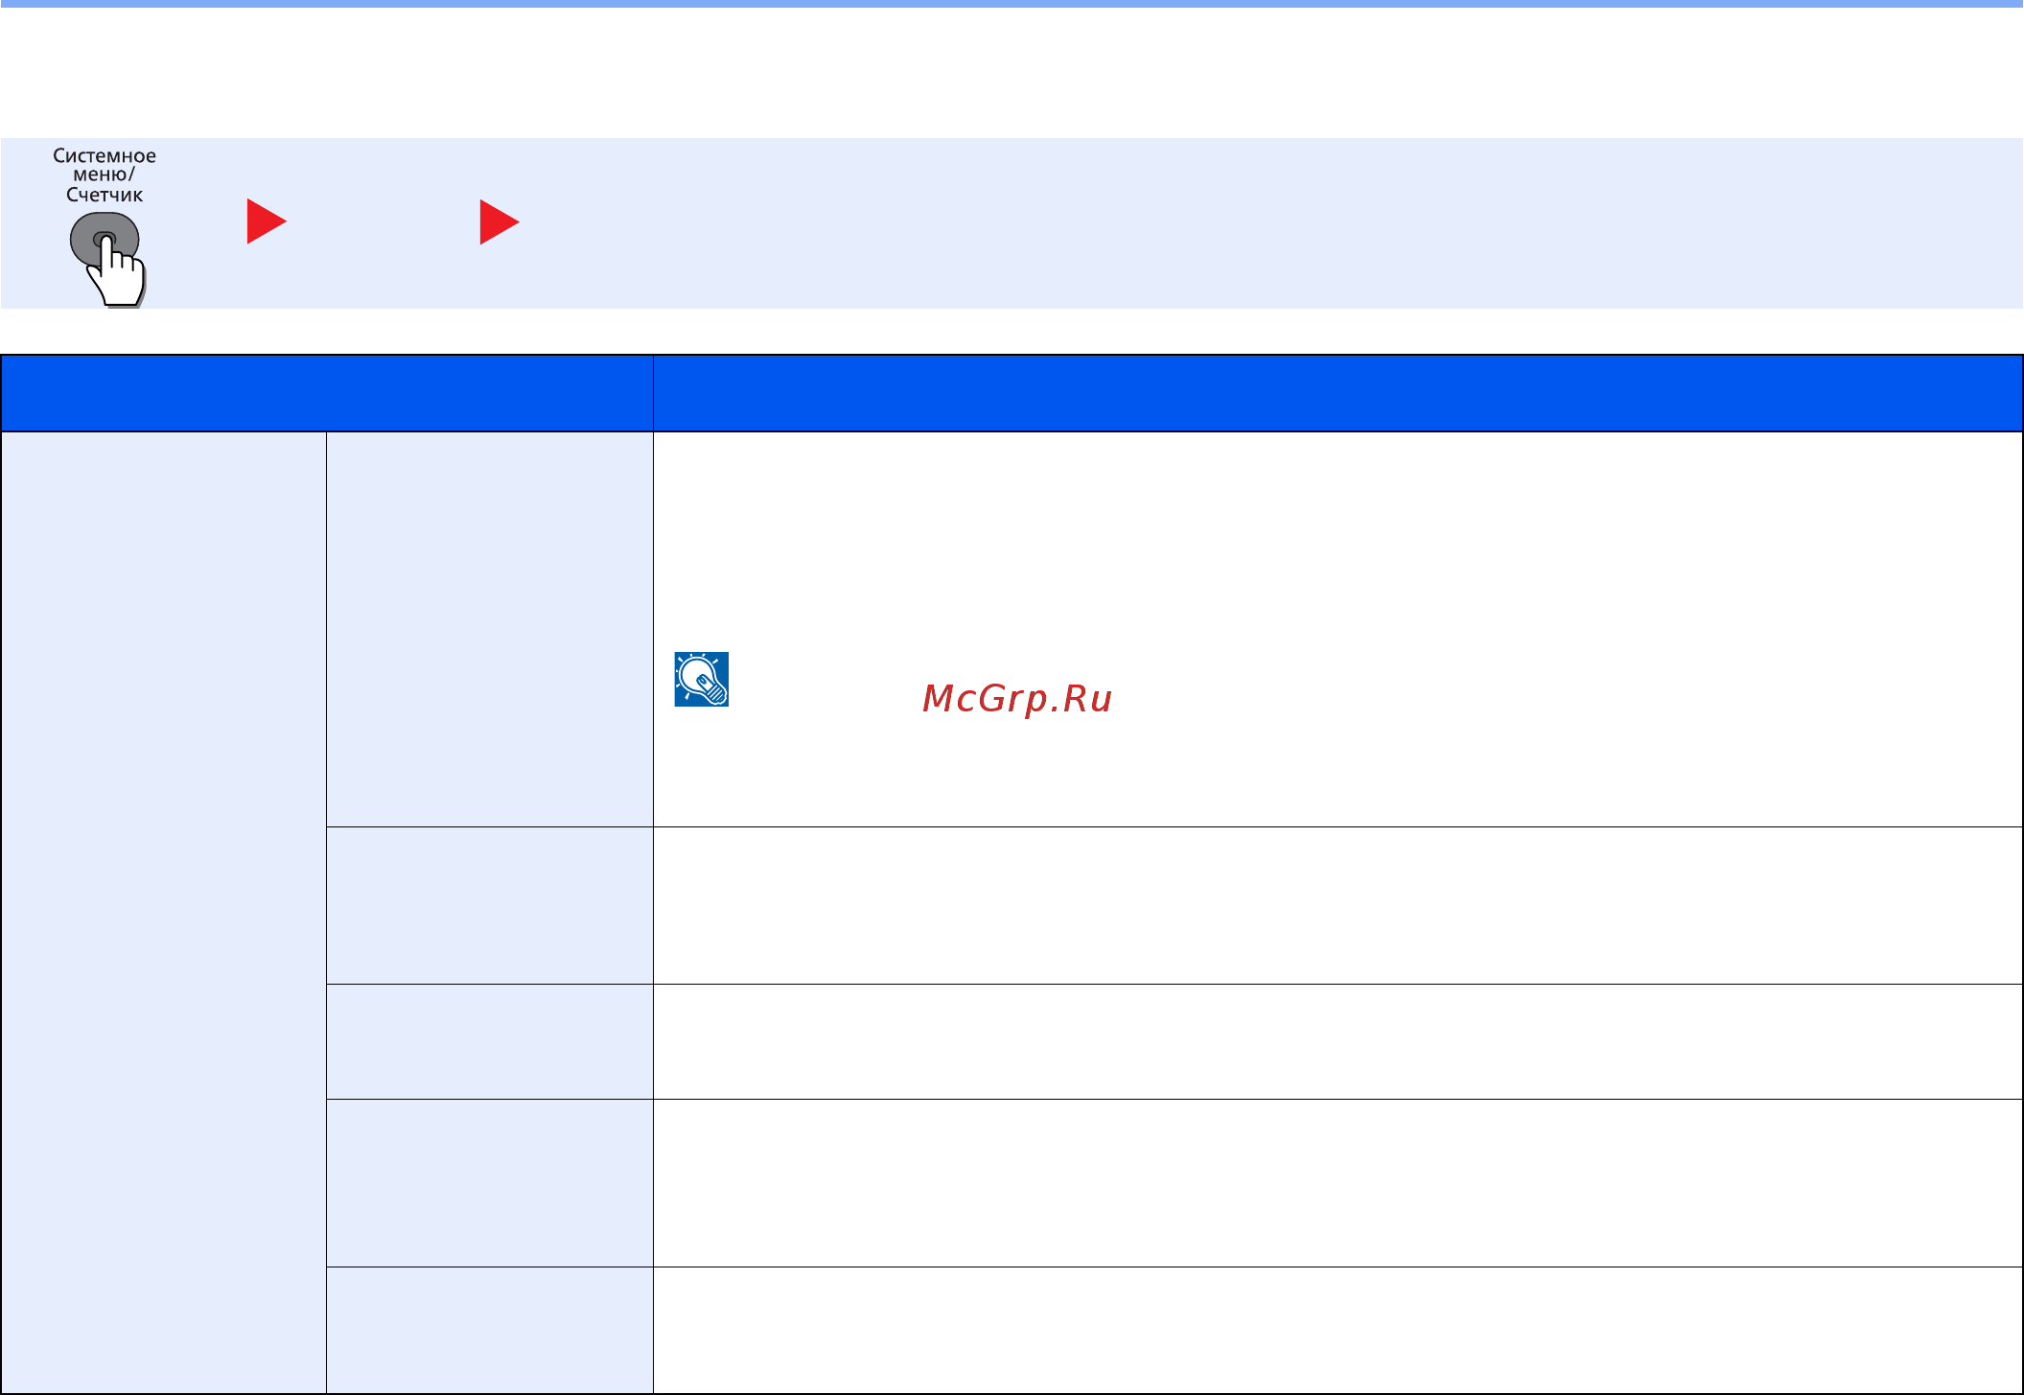
Task: Select the last row's light-blue middle cell
Action: [490, 1330]
